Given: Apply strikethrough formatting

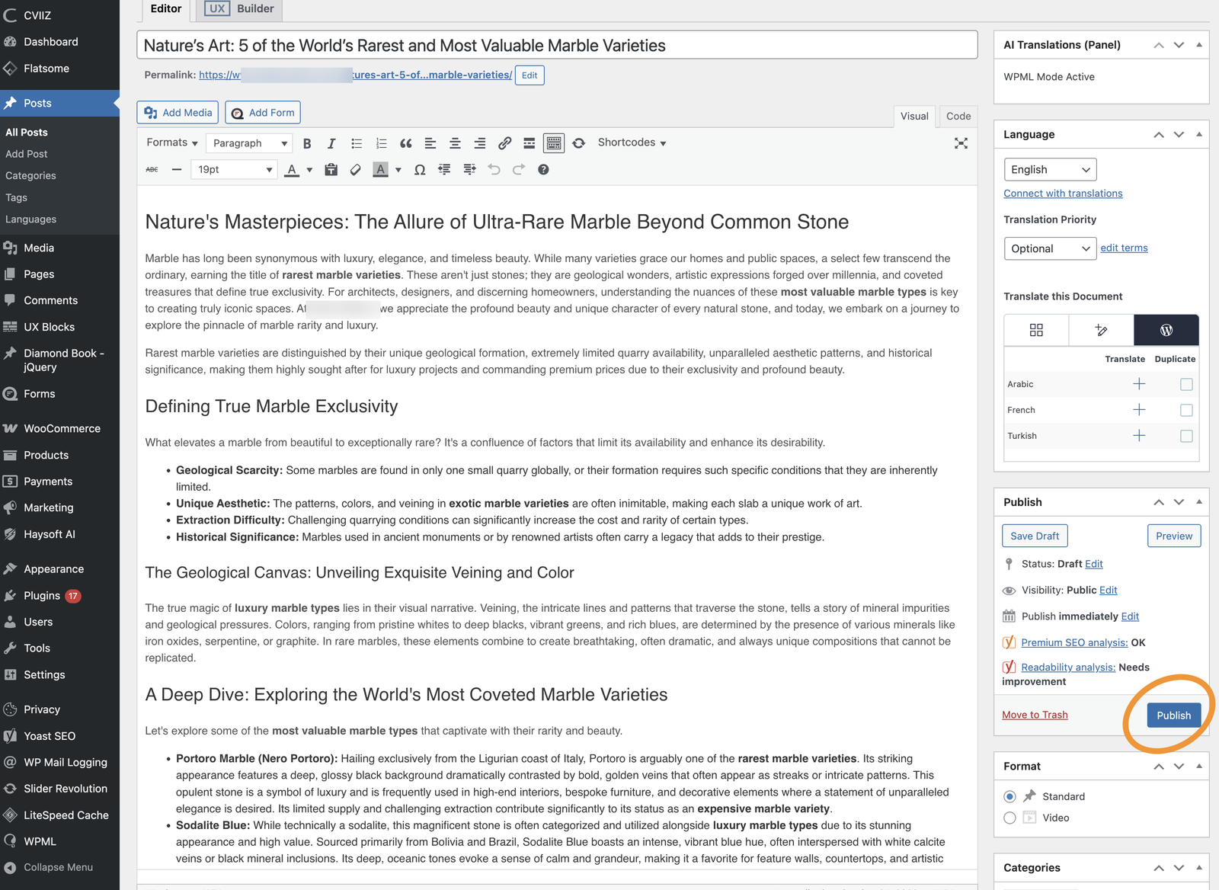Looking at the screenshot, I should [152, 170].
